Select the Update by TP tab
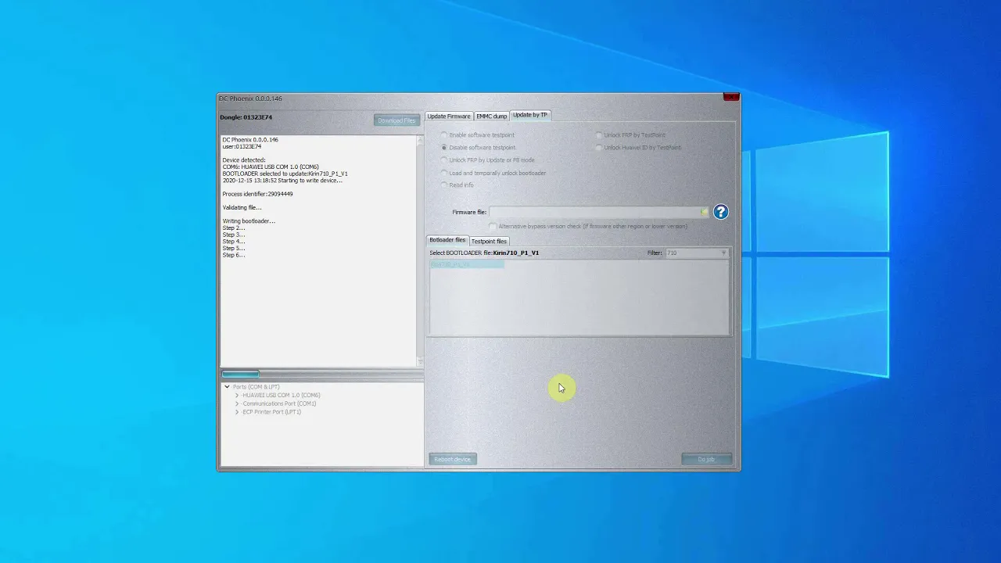 click(x=530, y=115)
